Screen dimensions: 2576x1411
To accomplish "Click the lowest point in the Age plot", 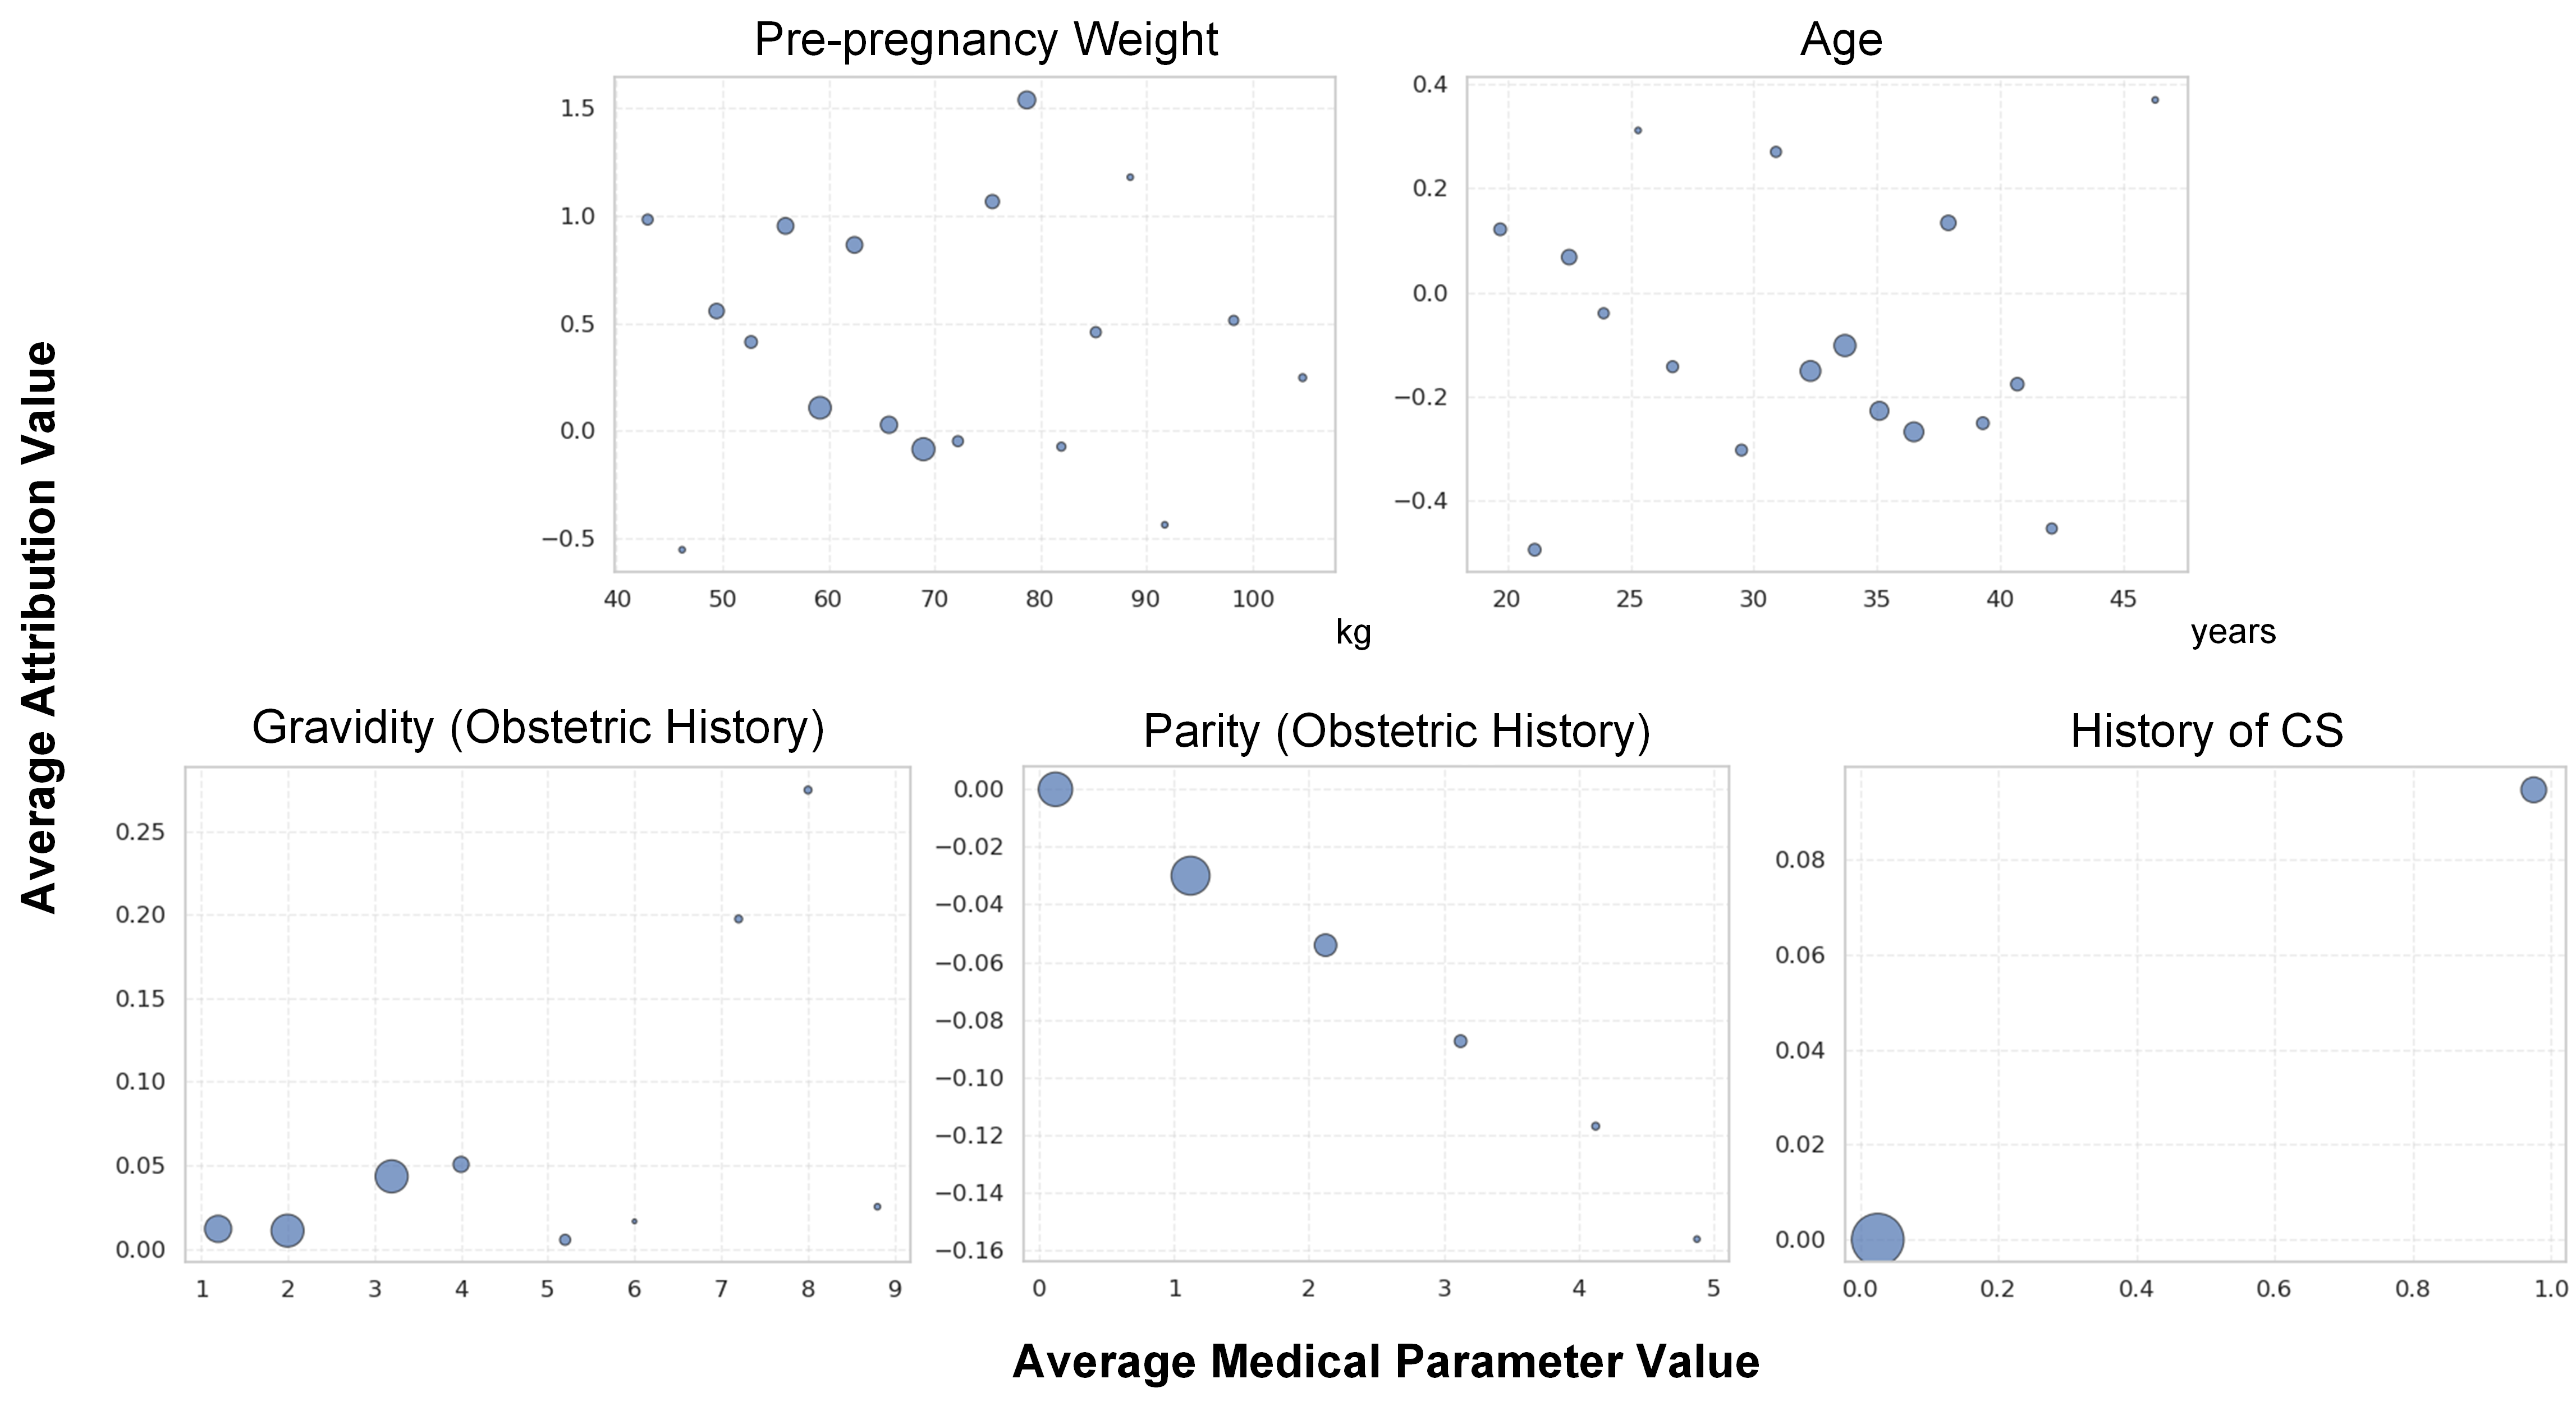I will pyautogui.click(x=1534, y=549).
